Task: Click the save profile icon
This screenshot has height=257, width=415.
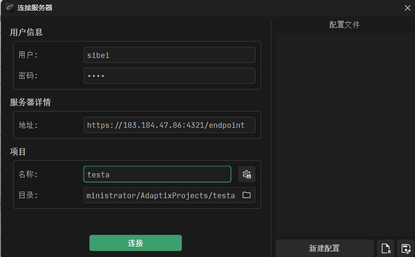Action: (x=406, y=248)
